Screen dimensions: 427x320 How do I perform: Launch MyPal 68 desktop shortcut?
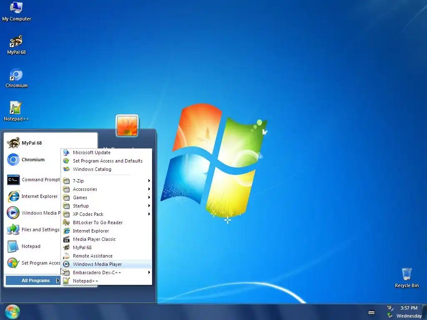pos(16,45)
